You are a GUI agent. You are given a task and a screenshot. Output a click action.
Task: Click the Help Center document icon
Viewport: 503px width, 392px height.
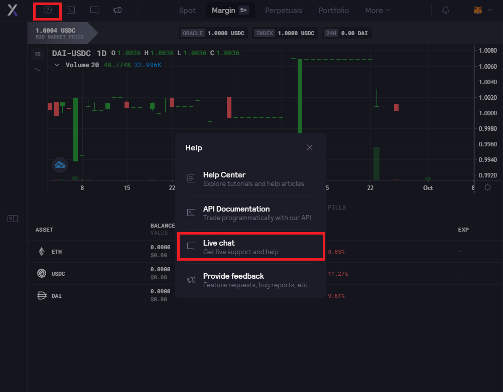pyautogui.click(x=191, y=178)
